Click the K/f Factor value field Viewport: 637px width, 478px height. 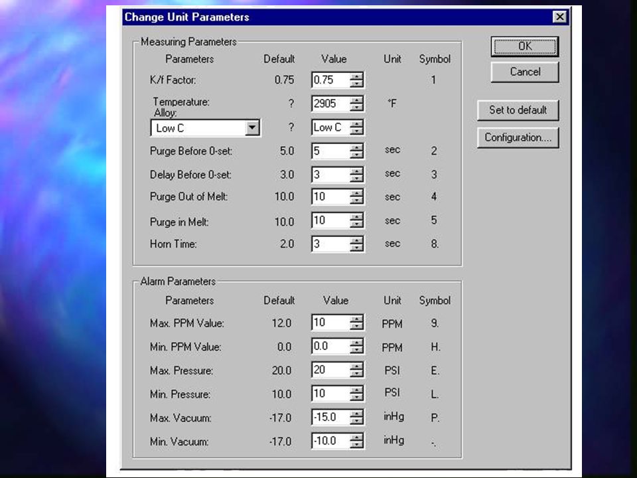pos(330,80)
